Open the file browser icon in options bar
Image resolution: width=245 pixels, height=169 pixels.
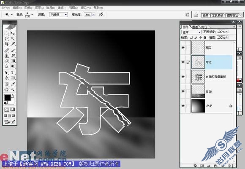click(188, 14)
